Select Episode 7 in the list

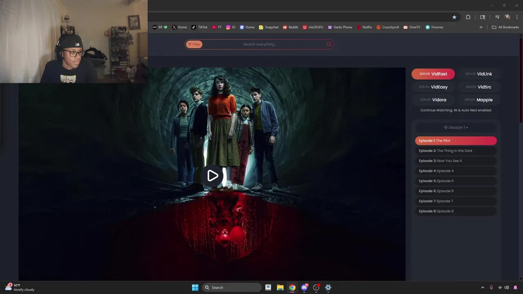(x=456, y=201)
